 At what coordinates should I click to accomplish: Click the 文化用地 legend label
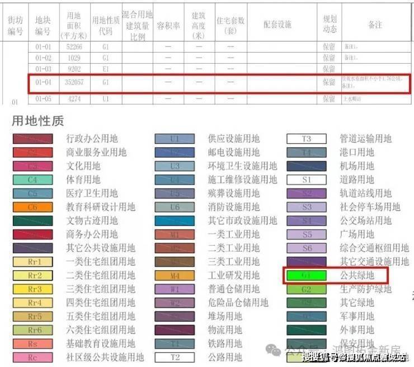click(83, 166)
